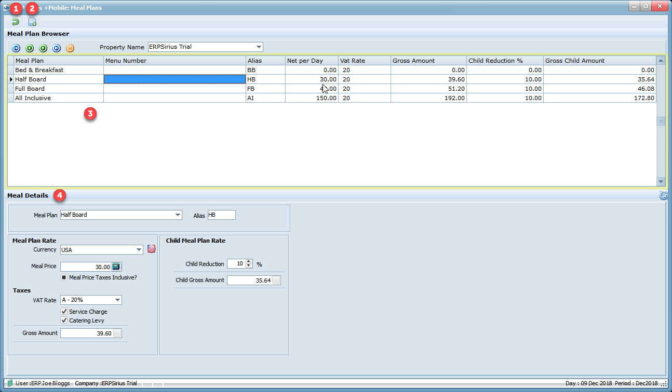Select the Bed & Breakfast row
Viewport: 672px width, 392px height.
[332, 70]
